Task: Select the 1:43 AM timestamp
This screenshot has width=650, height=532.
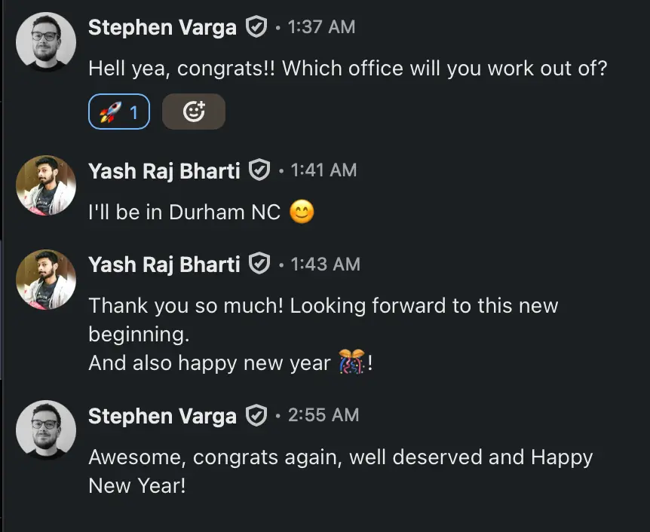Action: pyautogui.click(x=325, y=264)
